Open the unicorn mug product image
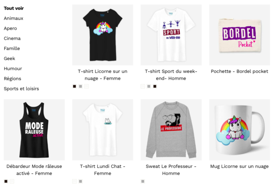 239,130
